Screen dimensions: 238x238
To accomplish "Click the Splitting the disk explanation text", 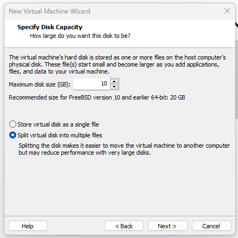I will click(124, 149).
